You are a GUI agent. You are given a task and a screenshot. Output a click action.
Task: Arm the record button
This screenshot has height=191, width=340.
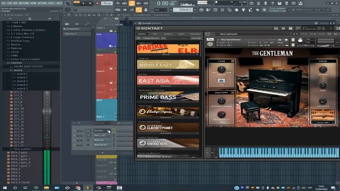point(97,3)
